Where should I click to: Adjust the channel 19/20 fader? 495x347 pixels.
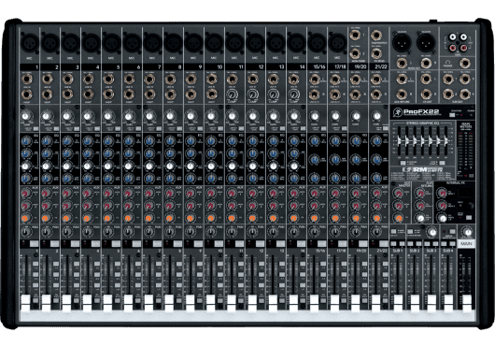[355, 303]
